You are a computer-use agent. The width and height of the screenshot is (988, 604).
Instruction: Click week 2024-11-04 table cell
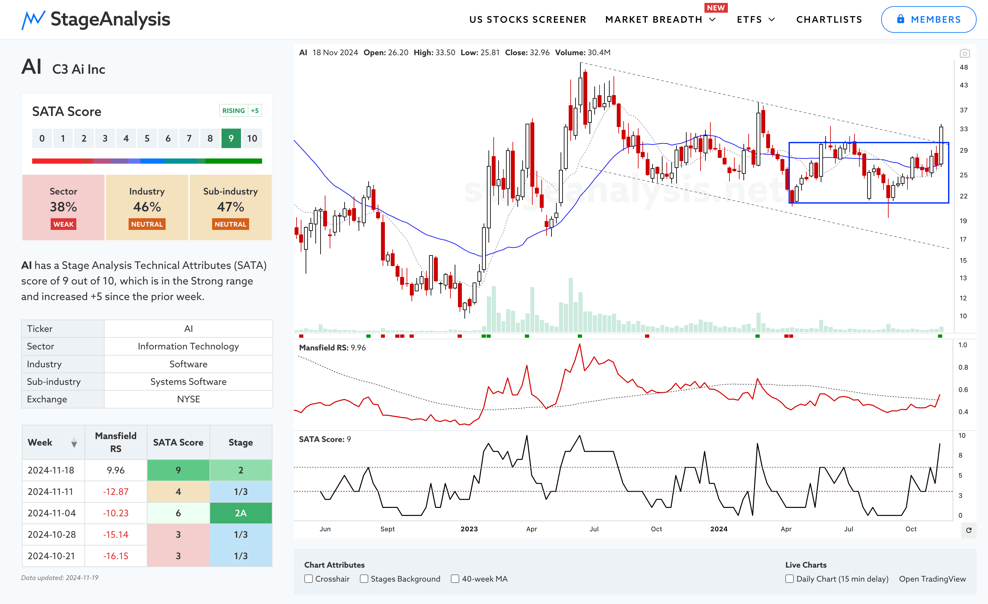pos(53,513)
